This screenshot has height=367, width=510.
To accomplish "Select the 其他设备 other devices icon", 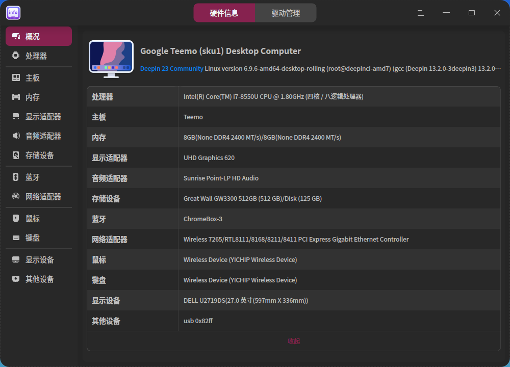I will (x=16, y=279).
